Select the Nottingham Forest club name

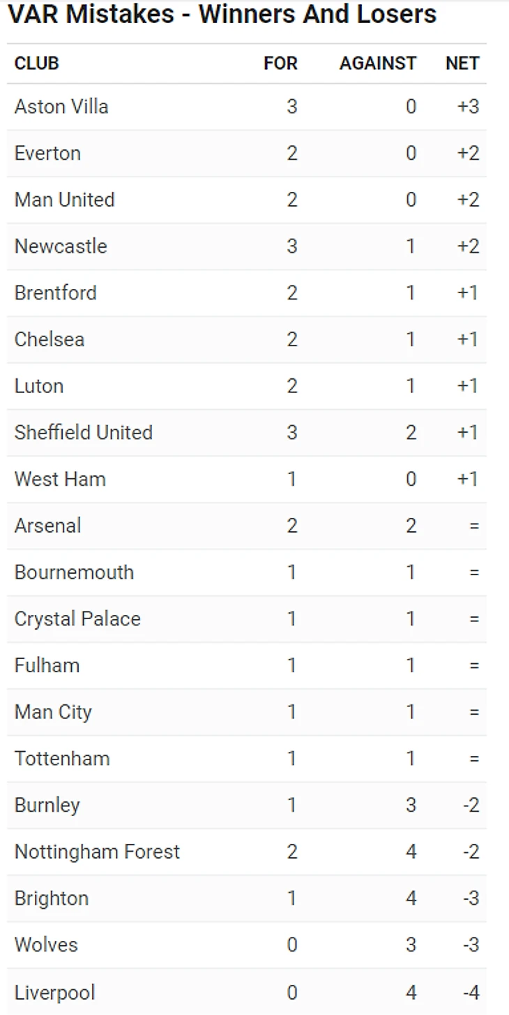tap(97, 852)
